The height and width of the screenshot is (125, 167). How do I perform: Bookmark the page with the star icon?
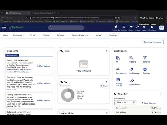tap(119, 18)
